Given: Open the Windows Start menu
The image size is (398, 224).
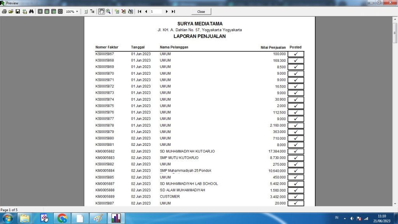Looking at the screenshot, I should pos(7,218).
